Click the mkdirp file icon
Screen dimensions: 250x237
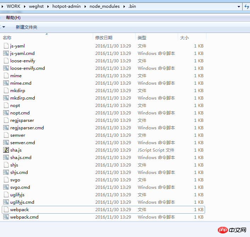point(6,90)
